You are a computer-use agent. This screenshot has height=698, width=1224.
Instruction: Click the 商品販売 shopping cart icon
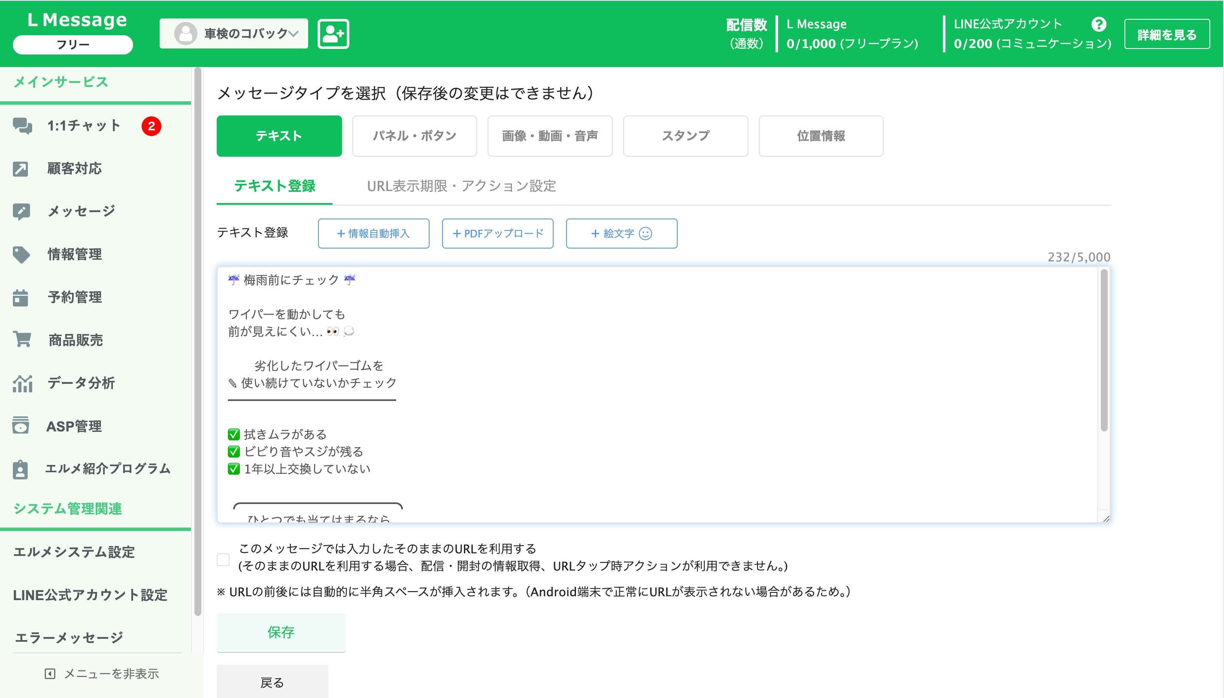point(22,340)
